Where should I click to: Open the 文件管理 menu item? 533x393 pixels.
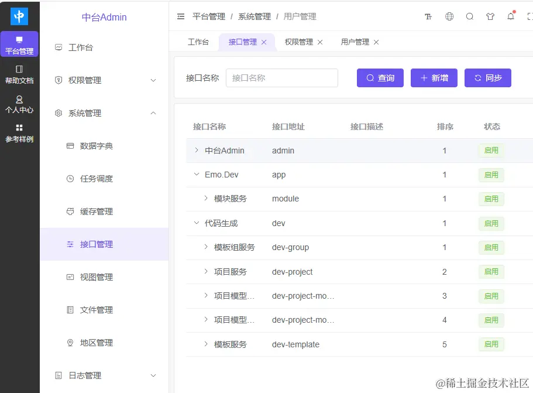104,310
